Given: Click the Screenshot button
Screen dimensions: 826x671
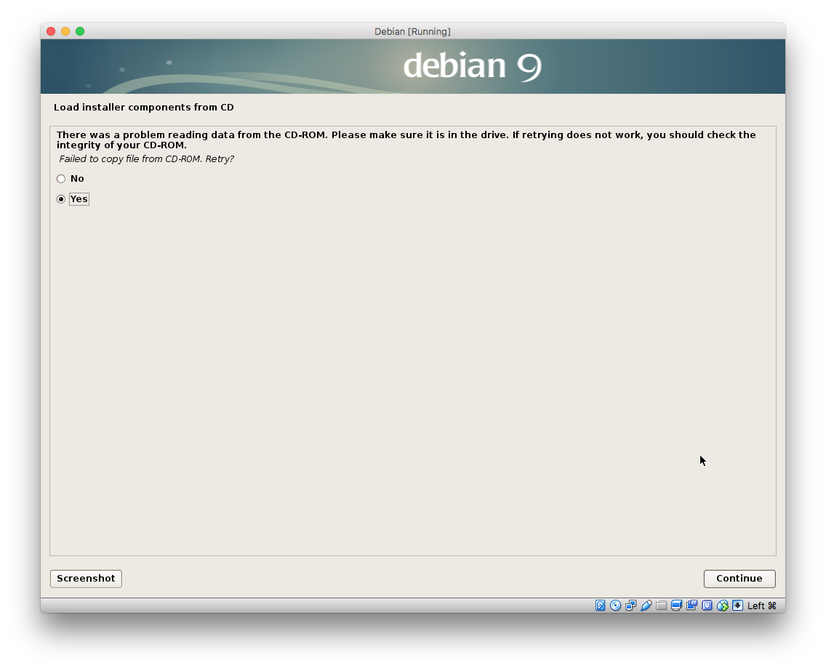Looking at the screenshot, I should coord(86,579).
